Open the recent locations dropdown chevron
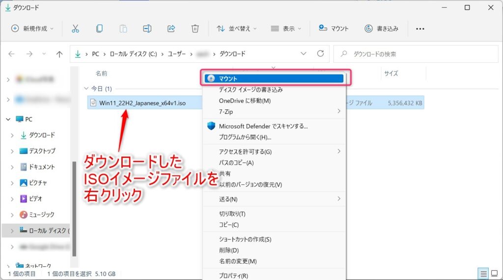Screen dimensions: 503x280 [44, 54]
